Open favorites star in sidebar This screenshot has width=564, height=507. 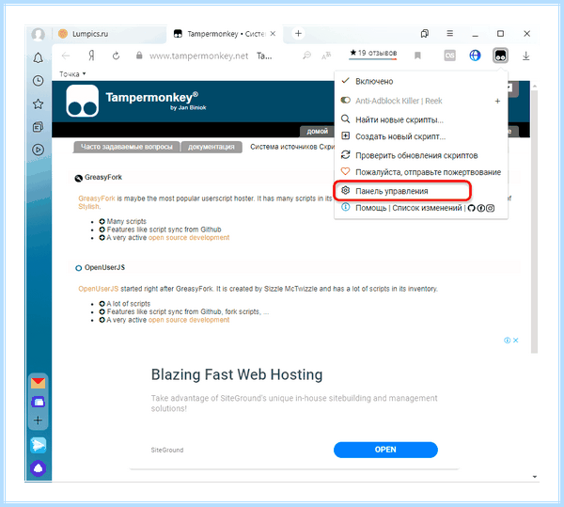tap(39, 104)
